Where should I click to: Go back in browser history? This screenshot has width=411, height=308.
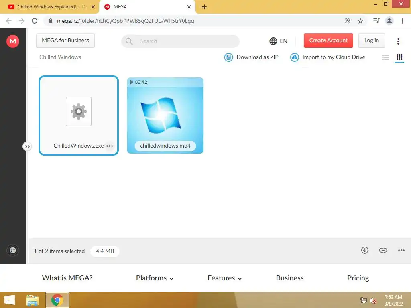[9, 21]
